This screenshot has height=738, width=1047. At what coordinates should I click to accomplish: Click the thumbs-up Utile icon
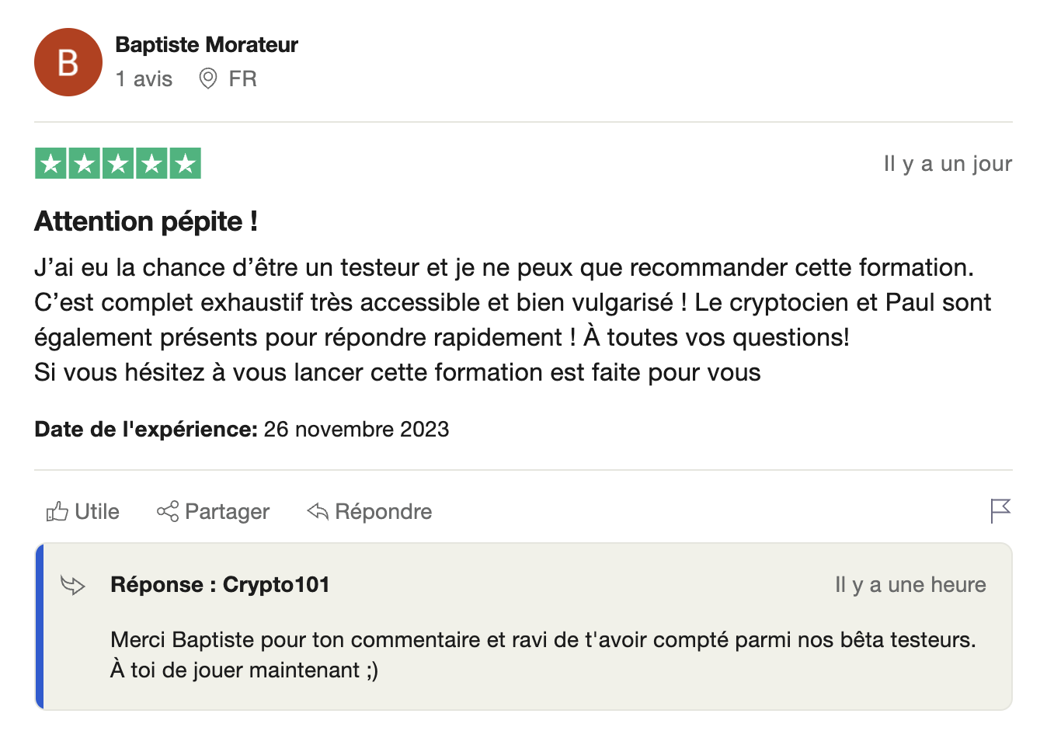pos(57,511)
